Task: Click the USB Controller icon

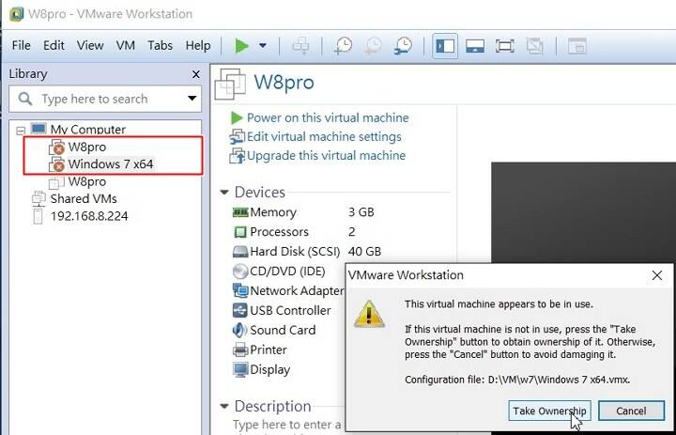Action: [x=240, y=310]
